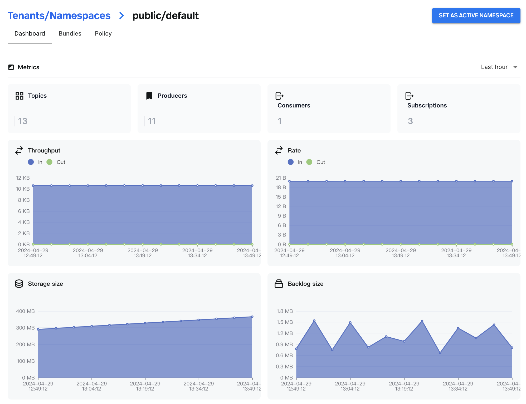Open the Policy tab
The width and height of the screenshot is (526, 404).
(x=103, y=33)
